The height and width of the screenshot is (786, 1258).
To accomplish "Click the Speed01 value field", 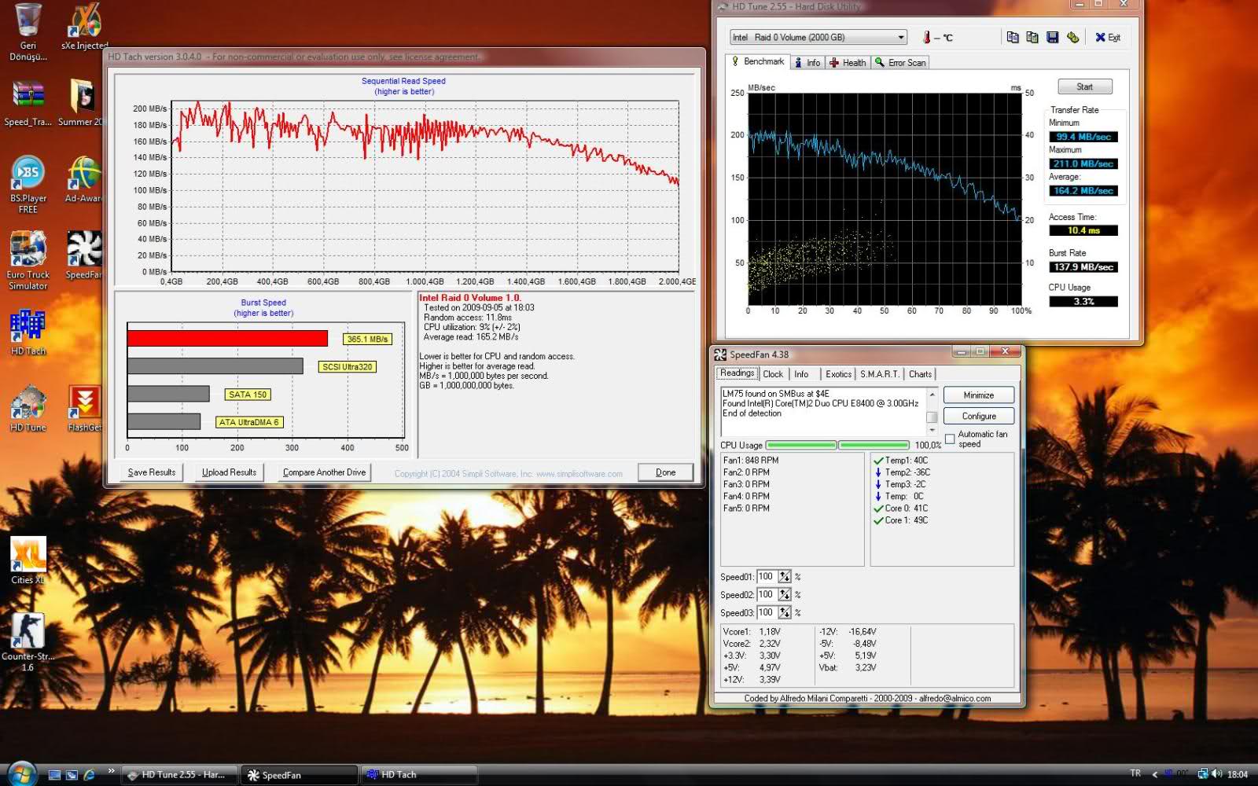I will click(767, 577).
